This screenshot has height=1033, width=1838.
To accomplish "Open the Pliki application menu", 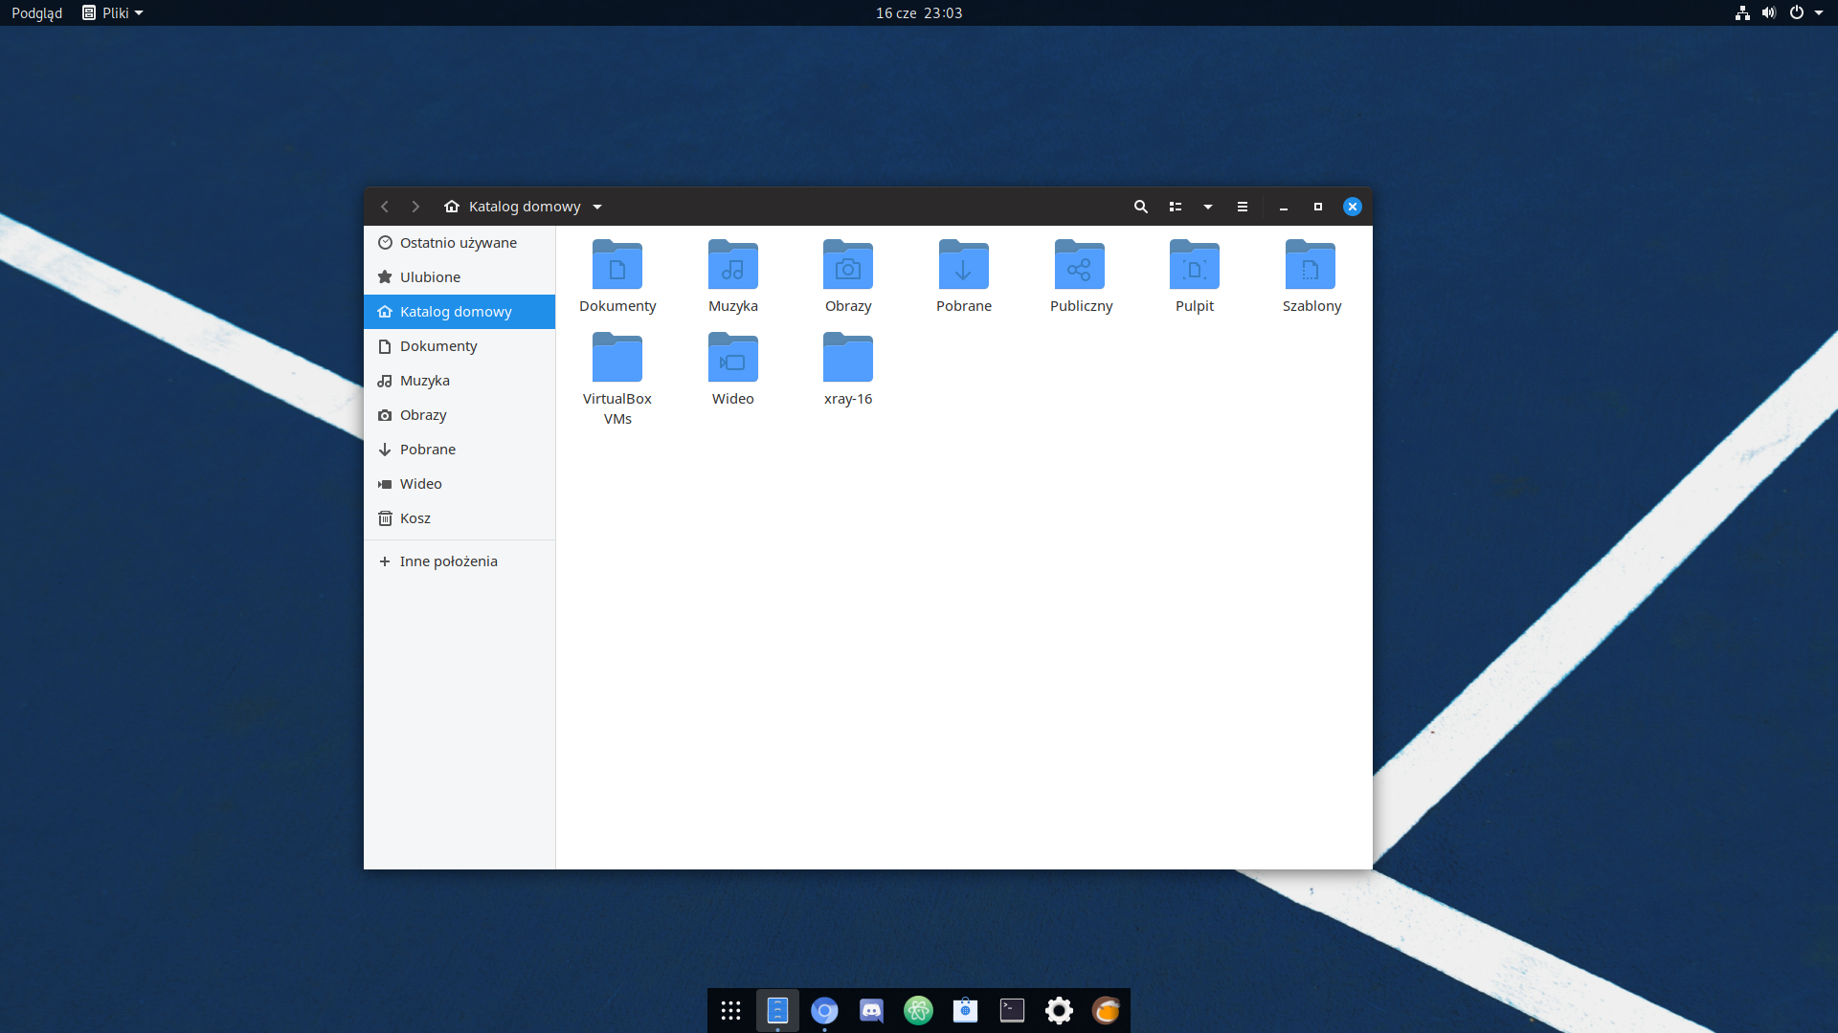I will (x=112, y=12).
